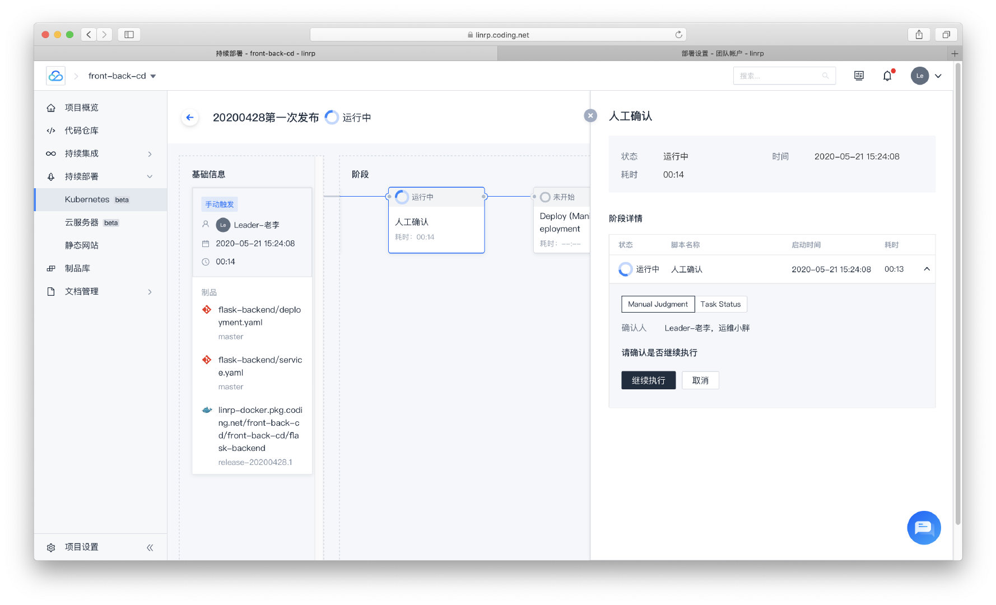Select Kubernetes beta menu item
996x605 pixels.
101,199
